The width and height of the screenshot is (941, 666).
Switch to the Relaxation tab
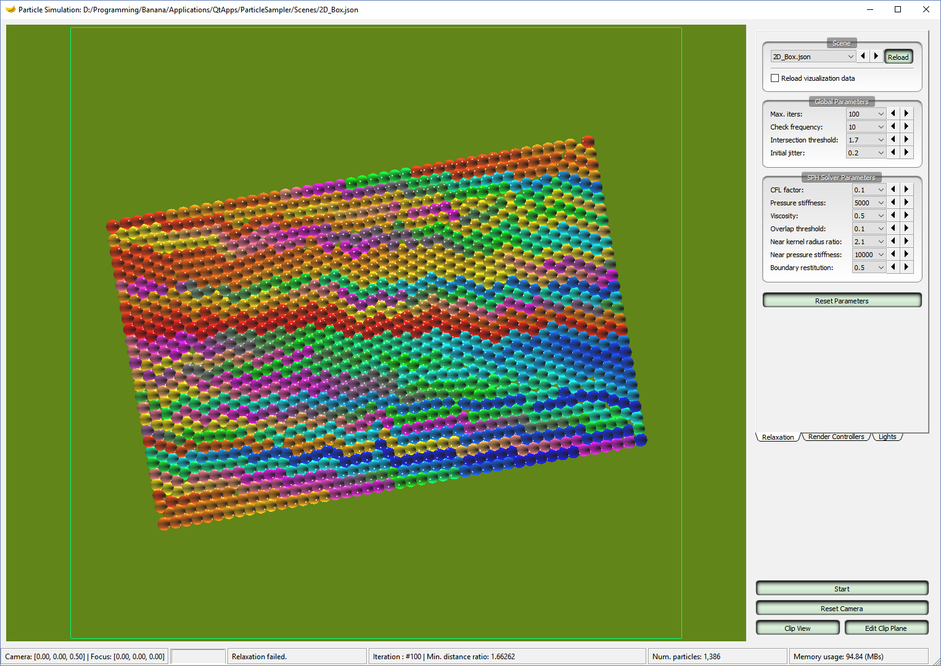[778, 437]
